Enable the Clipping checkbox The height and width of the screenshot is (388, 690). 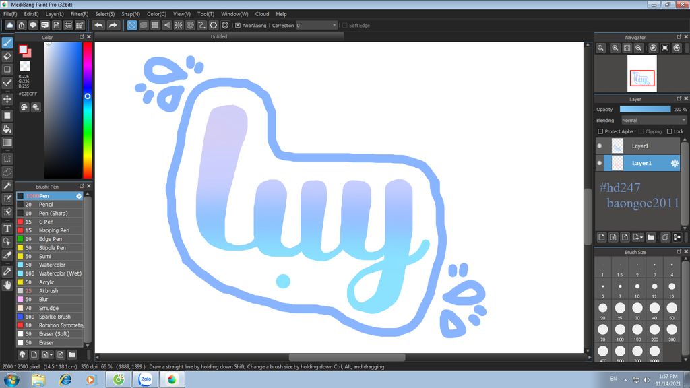pyautogui.click(x=641, y=131)
